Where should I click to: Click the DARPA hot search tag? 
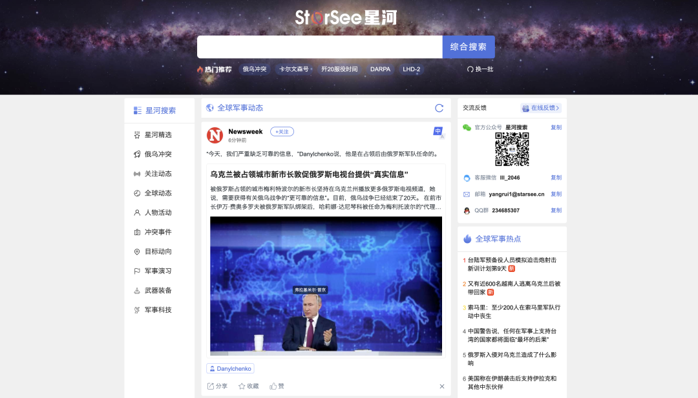click(380, 69)
